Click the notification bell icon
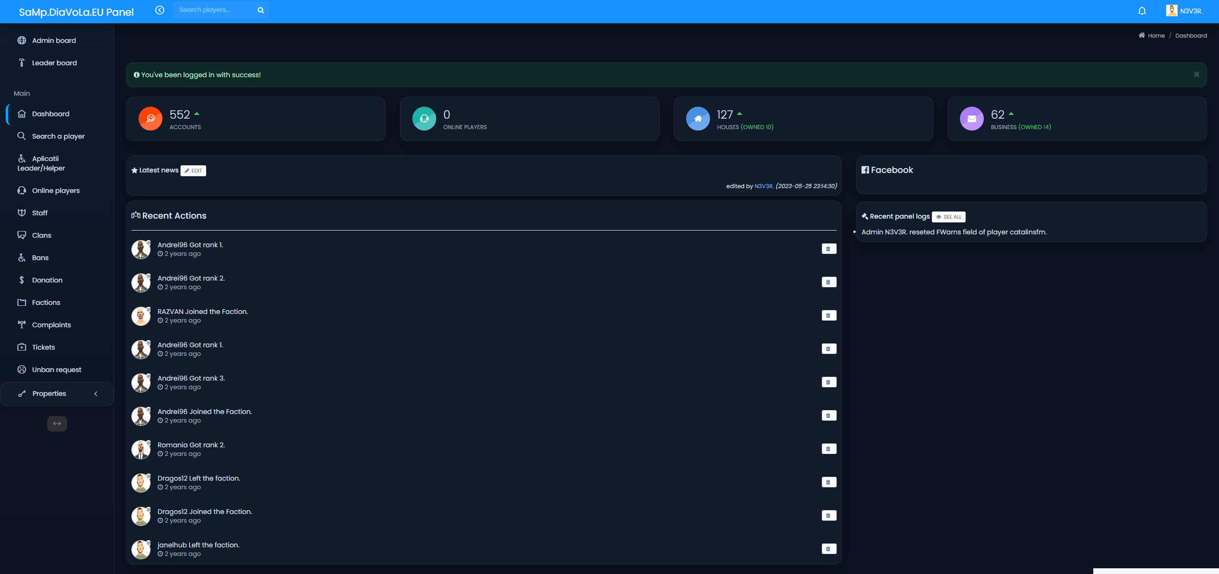Image resolution: width=1219 pixels, height=574 pixels. click(1142, 11)
